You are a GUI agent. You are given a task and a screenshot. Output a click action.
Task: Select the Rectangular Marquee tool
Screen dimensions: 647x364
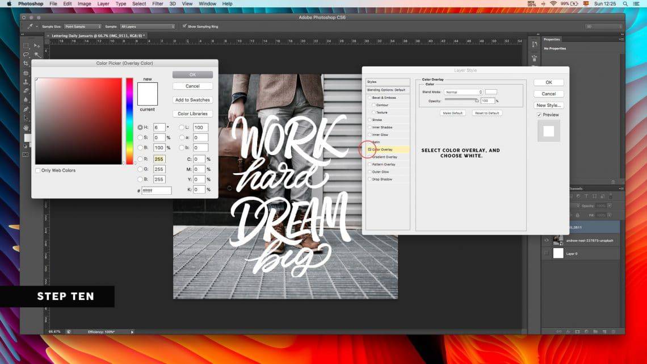point(26,46)
